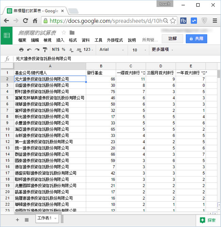Open the 外掛程式 menu
Image resolution: width=221 pixels, height=227 pixels.
pyautogui.click(x=115, y=40)
